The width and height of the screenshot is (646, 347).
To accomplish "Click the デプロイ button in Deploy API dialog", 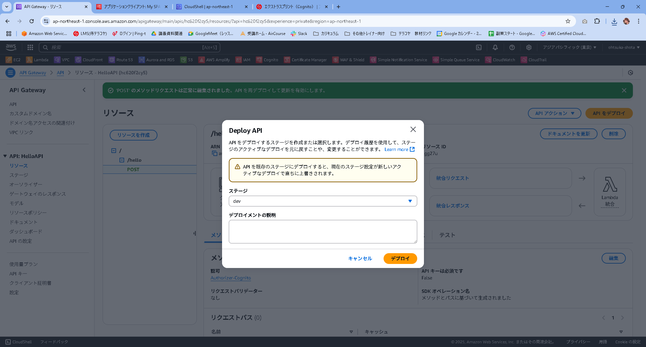I will (x=400, y=259).
